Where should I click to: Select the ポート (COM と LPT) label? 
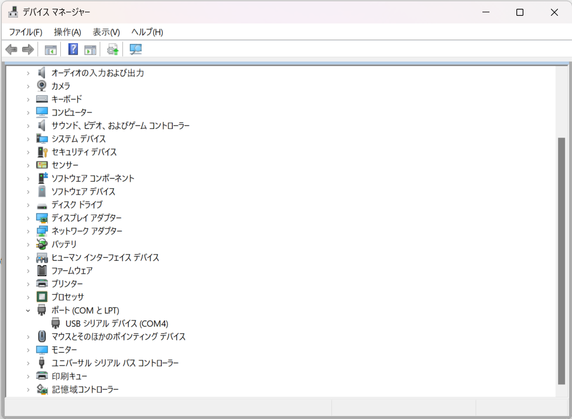point(85,310)
